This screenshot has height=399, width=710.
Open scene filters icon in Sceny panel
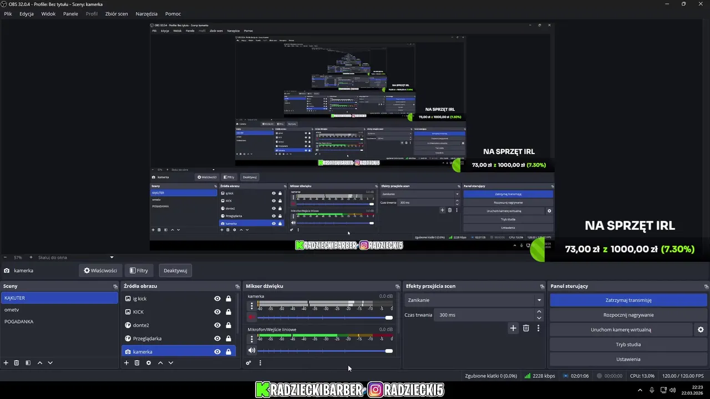28,363
